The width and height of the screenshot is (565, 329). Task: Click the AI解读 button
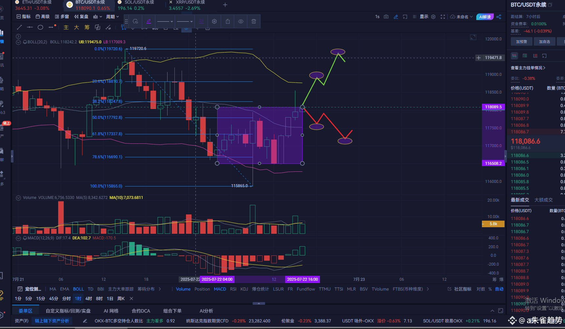click(485, 17)
